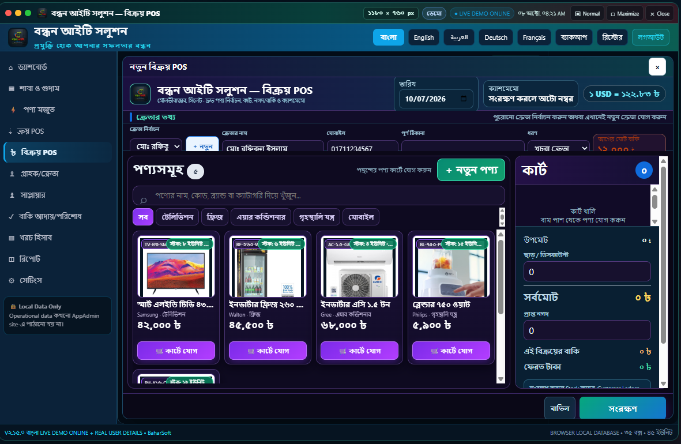Click বাকি আদায়/পরিশোধ checkmark icon

pyautogui.click(x=12, y=216)
